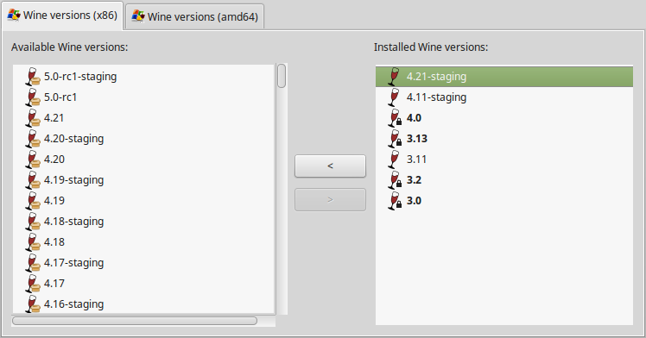Click the install '>' arrow button
This screenshot has height=338, width=646.
tap(330, 200)
